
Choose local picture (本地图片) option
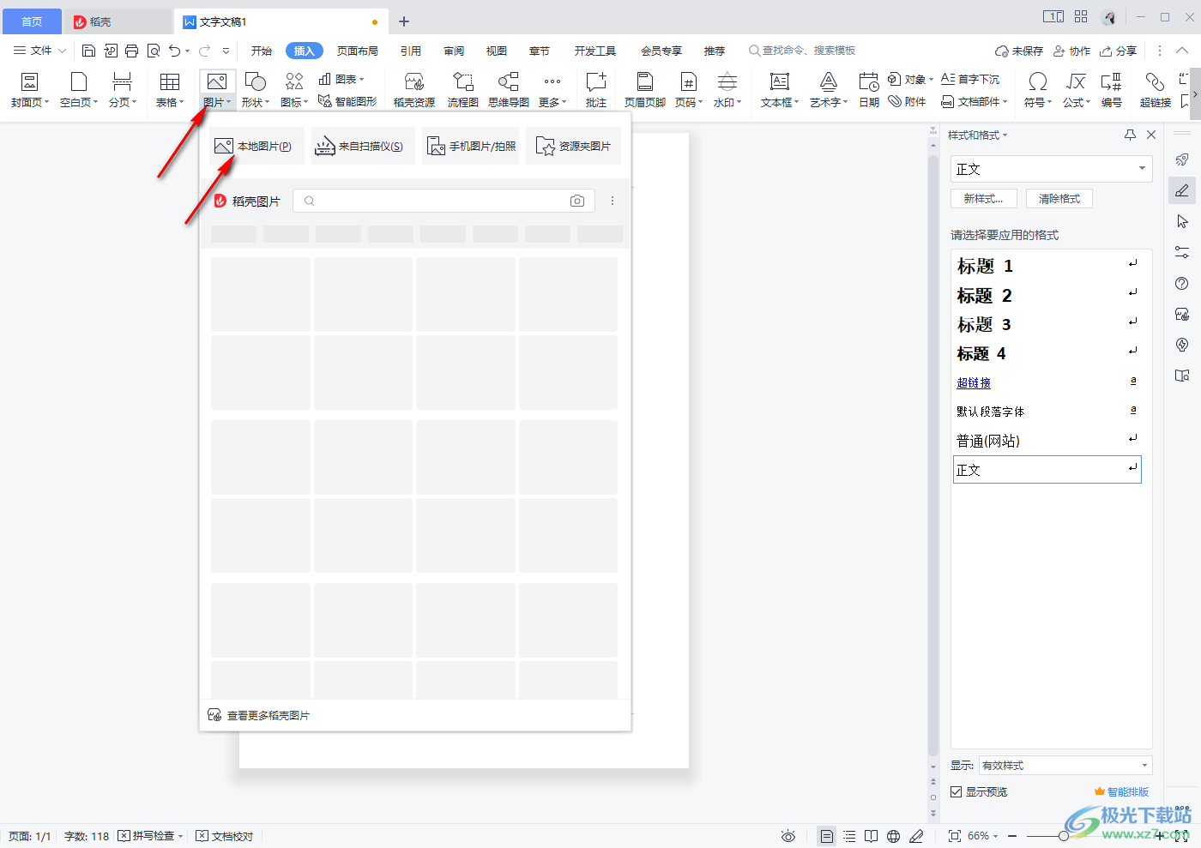click(x=256, y=146)
